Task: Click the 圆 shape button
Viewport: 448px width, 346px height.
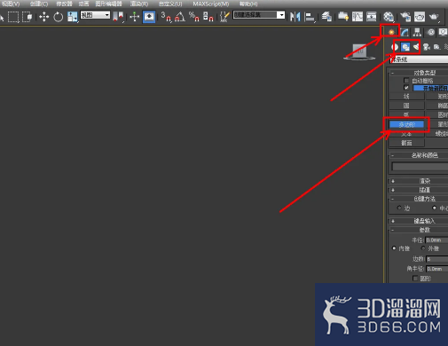Action: (x=406, y=106)
